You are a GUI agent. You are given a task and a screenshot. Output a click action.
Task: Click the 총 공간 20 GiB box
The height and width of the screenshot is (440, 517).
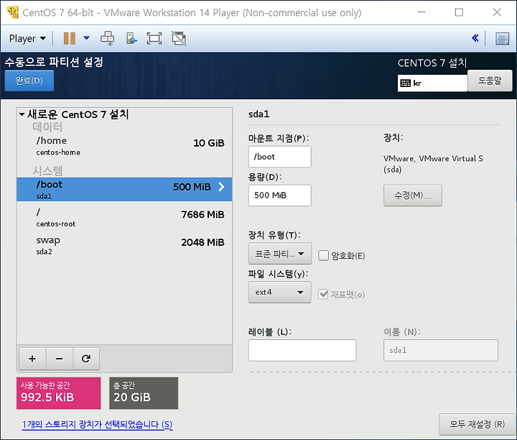(x=144, y=393)
